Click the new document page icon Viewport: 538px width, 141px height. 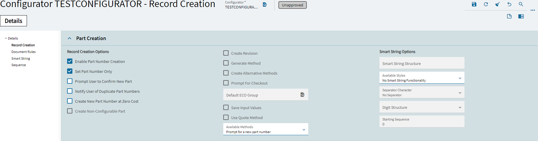point(509,16)
